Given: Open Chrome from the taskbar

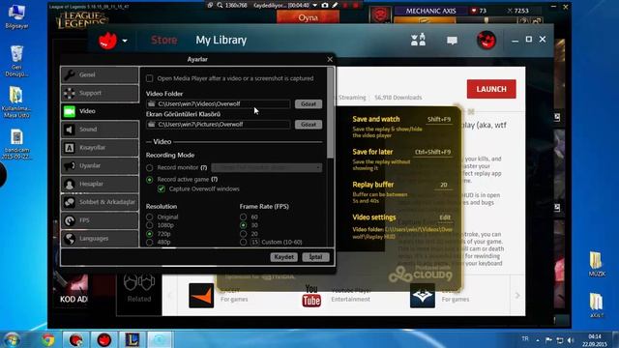Looking at the screenshot, I should click(48, 339).
